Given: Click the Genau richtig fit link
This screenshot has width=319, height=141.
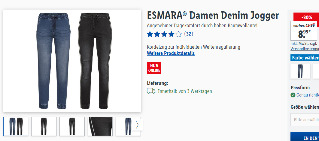Looking at the screenshot, I should 308,95.
